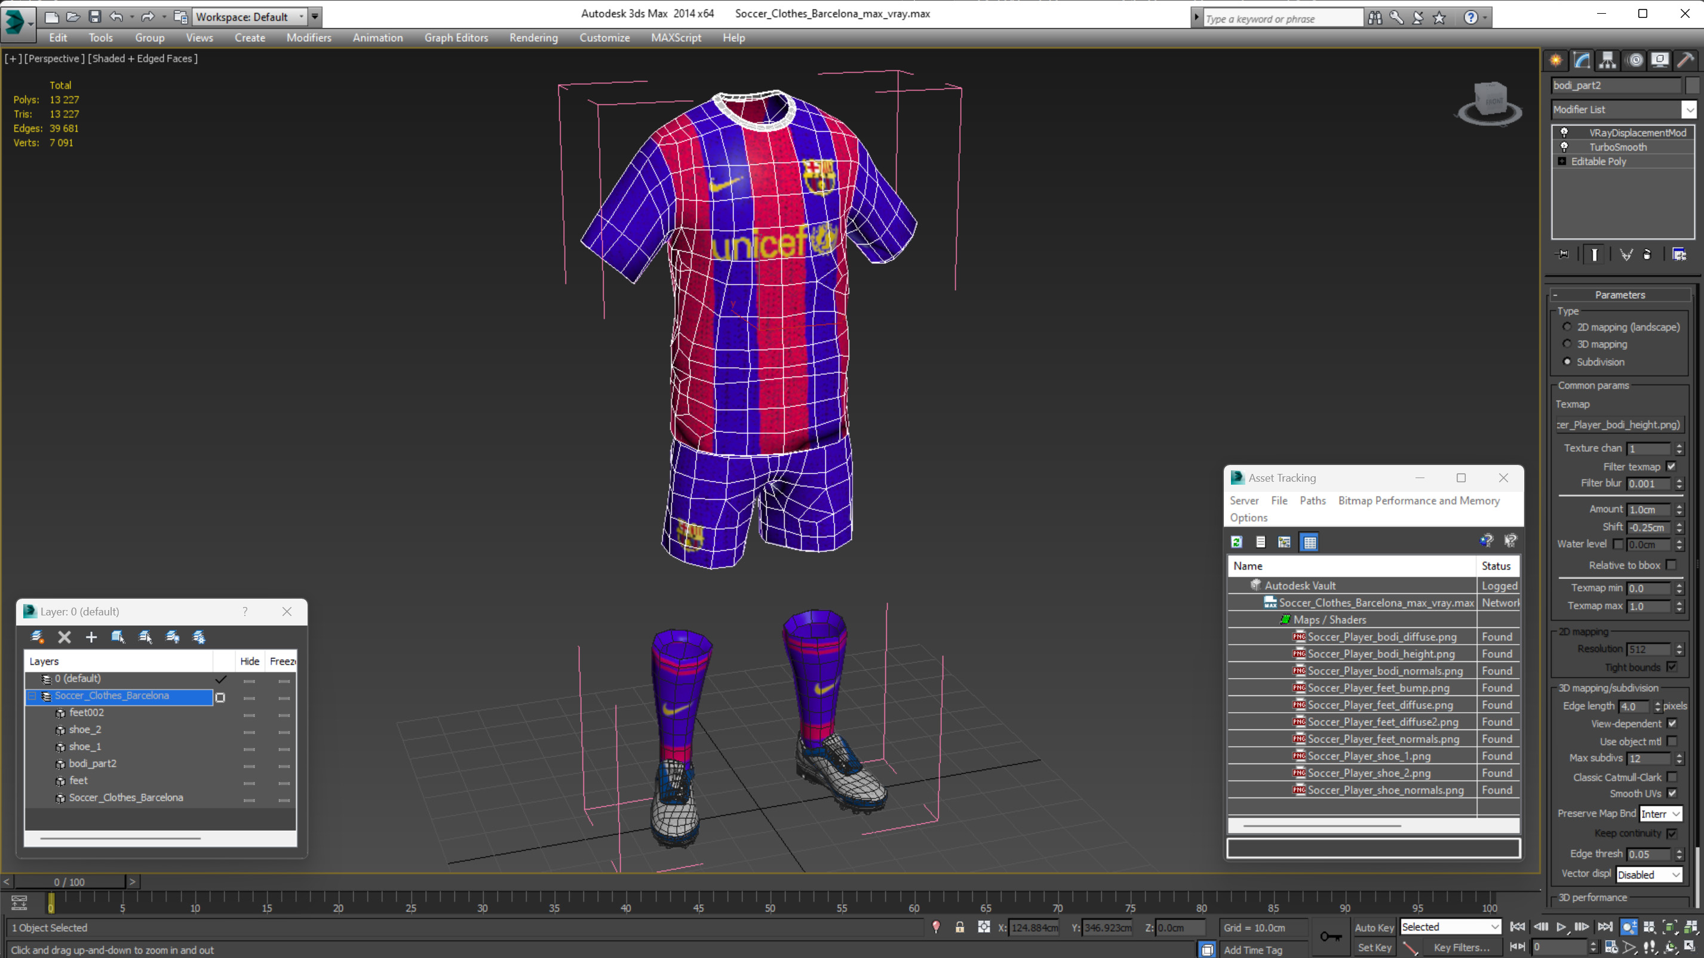The height and width of the screenshot is (958, 1704).
Task: Click the New Scene icon
Action: pyautogui.click(x=51, y=17)
